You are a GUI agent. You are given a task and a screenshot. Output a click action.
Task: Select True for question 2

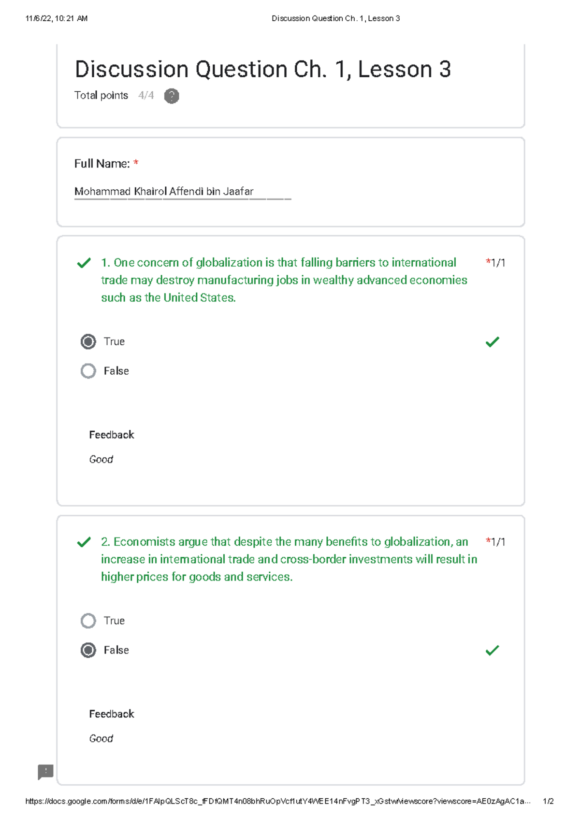click(x=87, y=621)
